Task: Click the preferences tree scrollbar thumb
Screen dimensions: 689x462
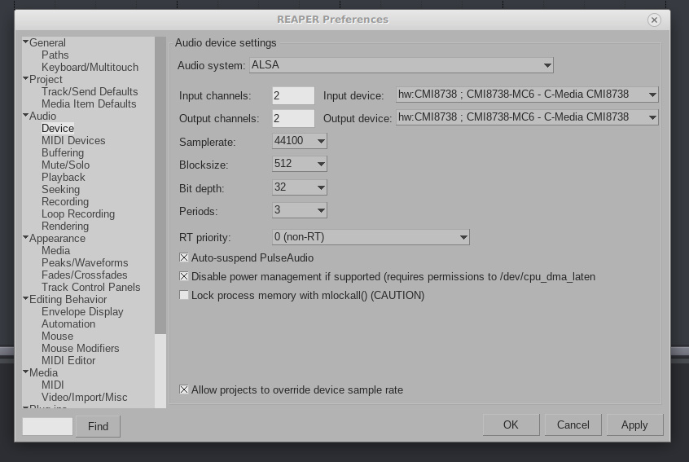Action: tap(160, 185)
